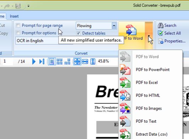Expand the PDF to Word split-button arrow

coord(149,36)
